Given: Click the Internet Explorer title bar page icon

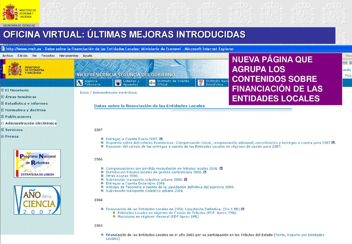Looking at the screenshot, I should pyautogui.click(x=3, y=49).
